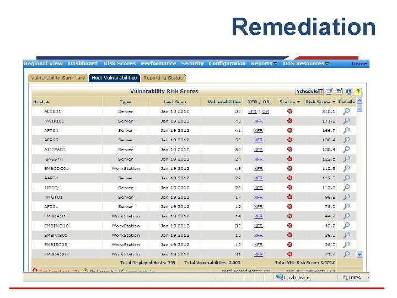Click the red status icon in the 210.1 row

[289, 111]
